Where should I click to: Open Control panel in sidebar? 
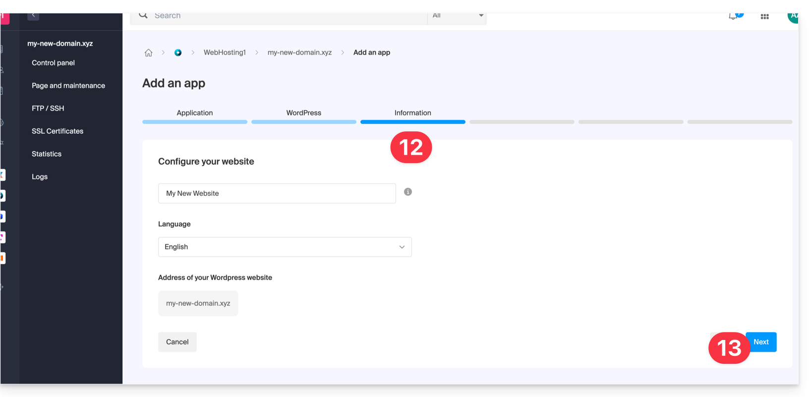[53, 63]
